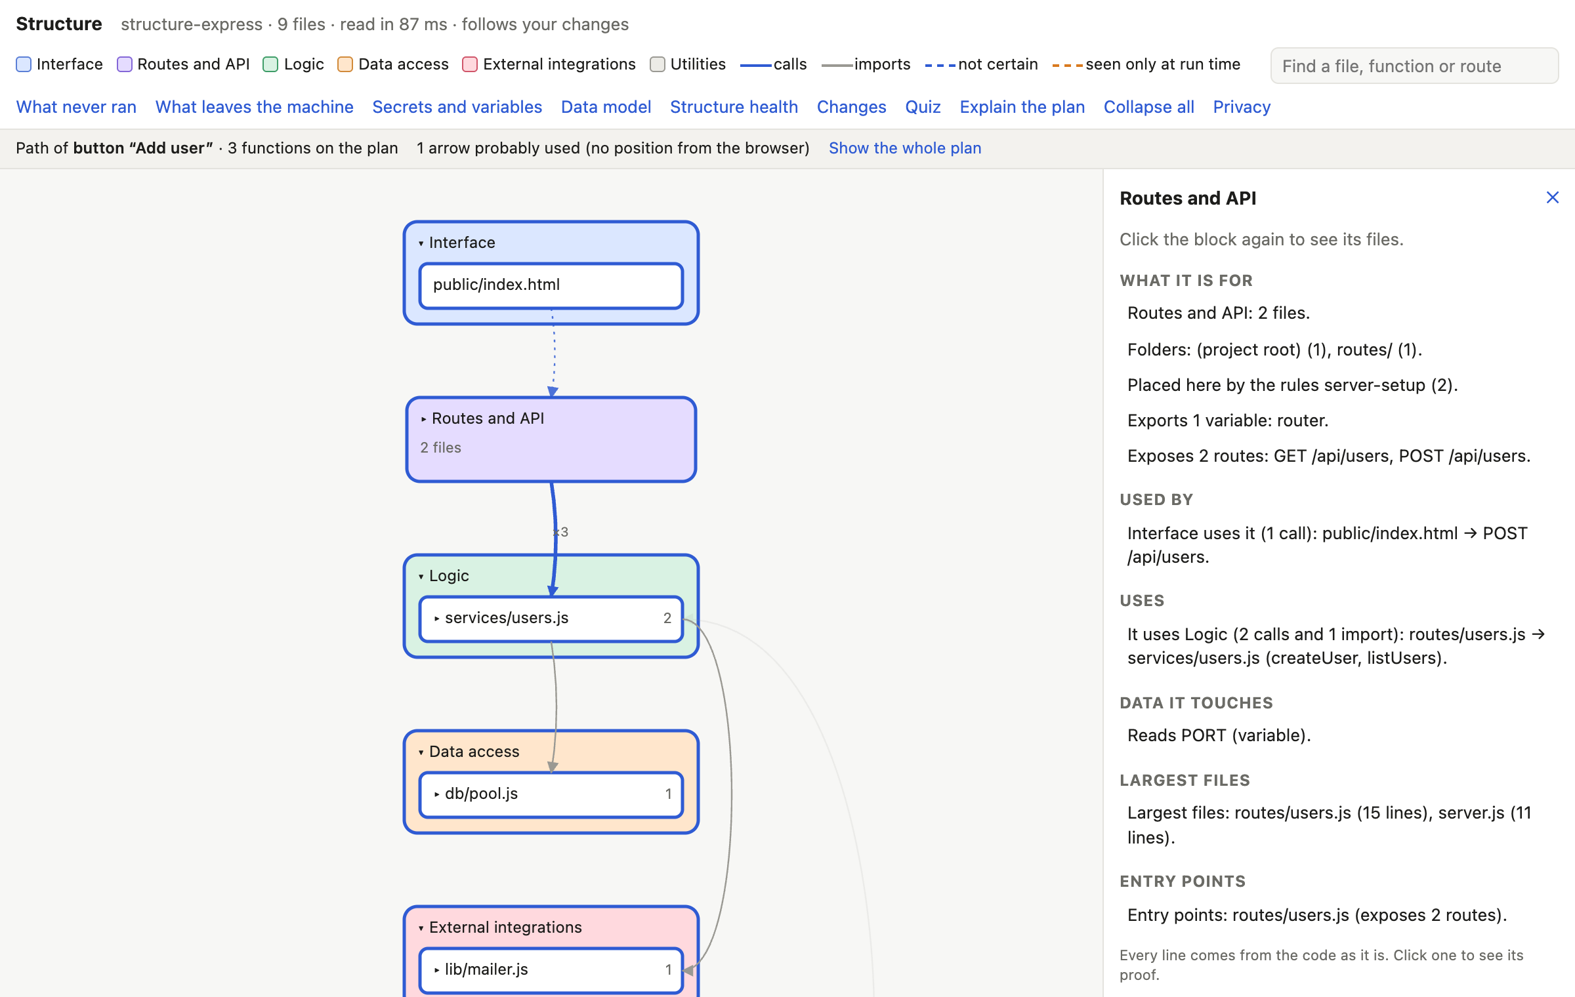The width and height of the screenshot is (1575, 997).
Task: Expand the lib/mailer.js file node
Action: (x=437, y=970)
